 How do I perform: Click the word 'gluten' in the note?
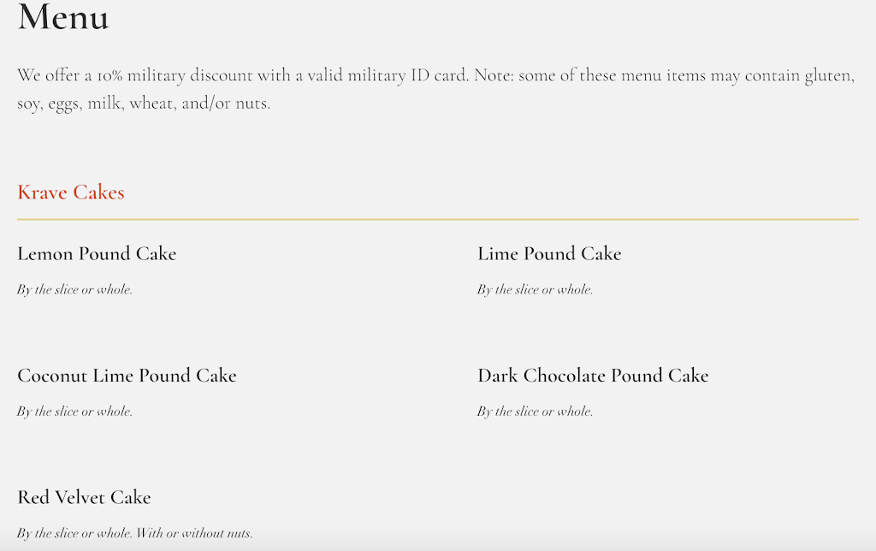click(x=827, y=75)
